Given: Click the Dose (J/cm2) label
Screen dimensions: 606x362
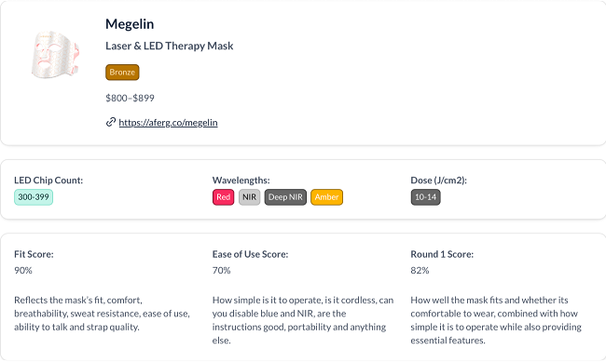Looking at the screenshot, I should coord(439,181).
